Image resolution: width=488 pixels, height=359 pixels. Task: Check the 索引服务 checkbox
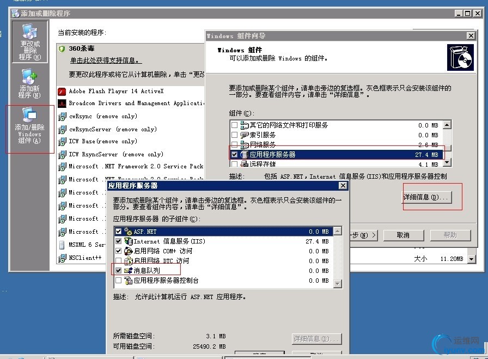point(234,135)
